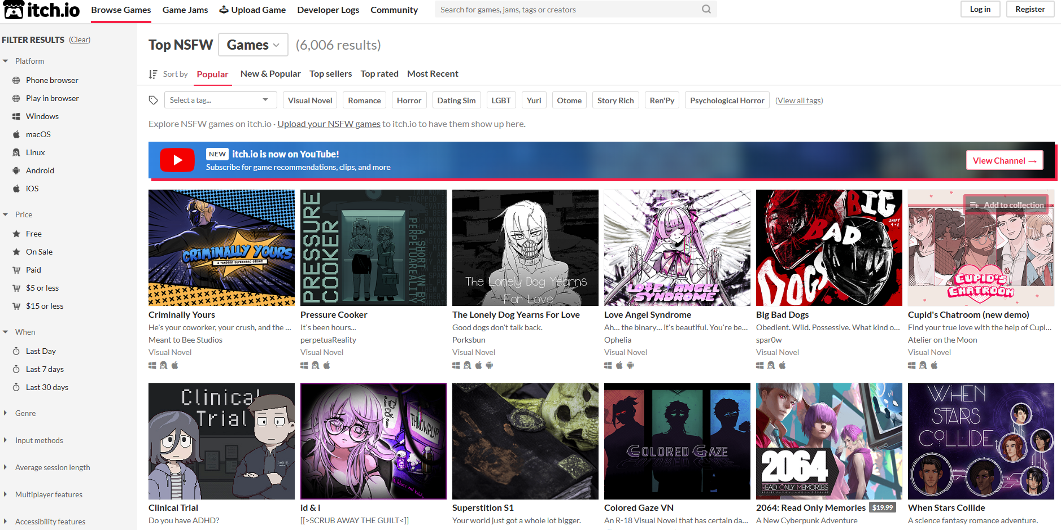This screenshot has width=1061, height=530.
Task: Click the Phone browser platform icon
Action: coord(16,80)
